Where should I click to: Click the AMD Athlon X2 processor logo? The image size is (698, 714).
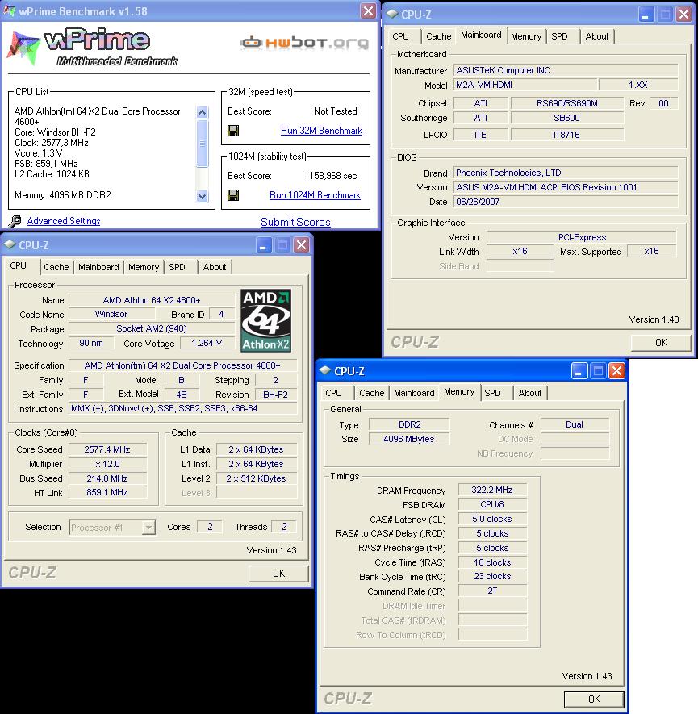pyautogui.click(x=266, y=320)
